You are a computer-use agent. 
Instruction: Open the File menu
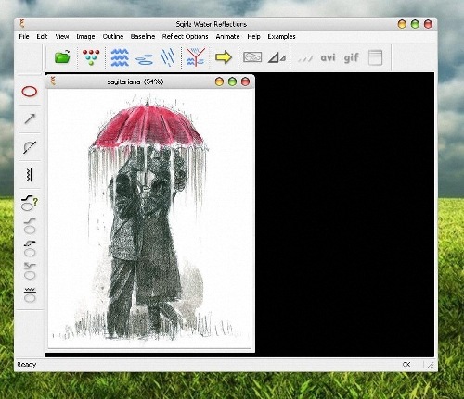click(24, 37)
